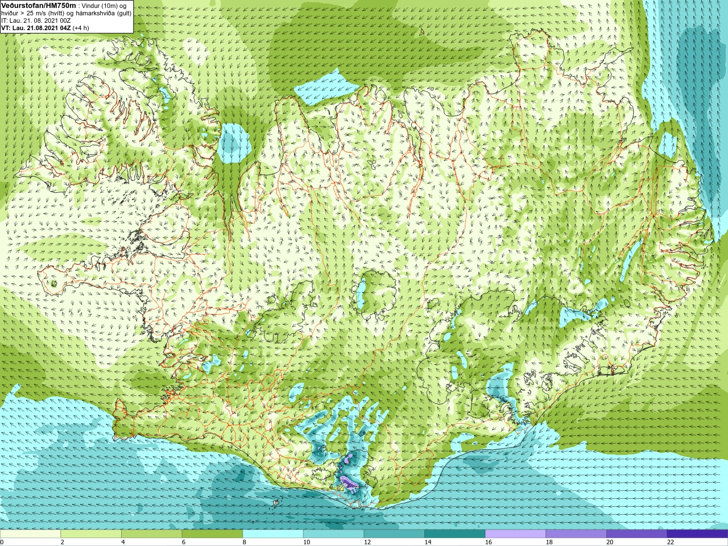Click the '10' scale label

click(x=307, y=542)
